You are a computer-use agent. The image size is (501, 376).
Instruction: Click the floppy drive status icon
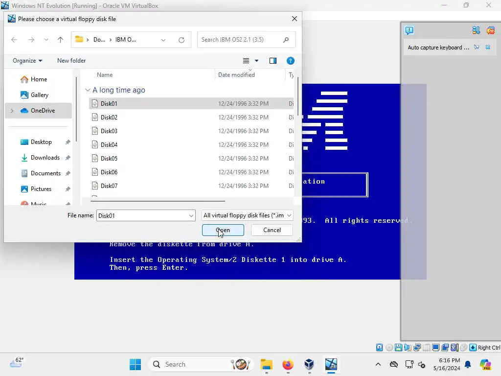pos(398,348)
